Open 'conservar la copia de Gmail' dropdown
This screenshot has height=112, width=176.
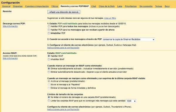[x=129, y=39]
